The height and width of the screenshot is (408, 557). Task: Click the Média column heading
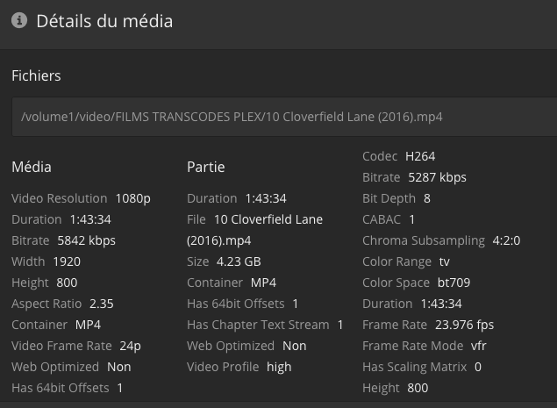(x=32, y=167)
